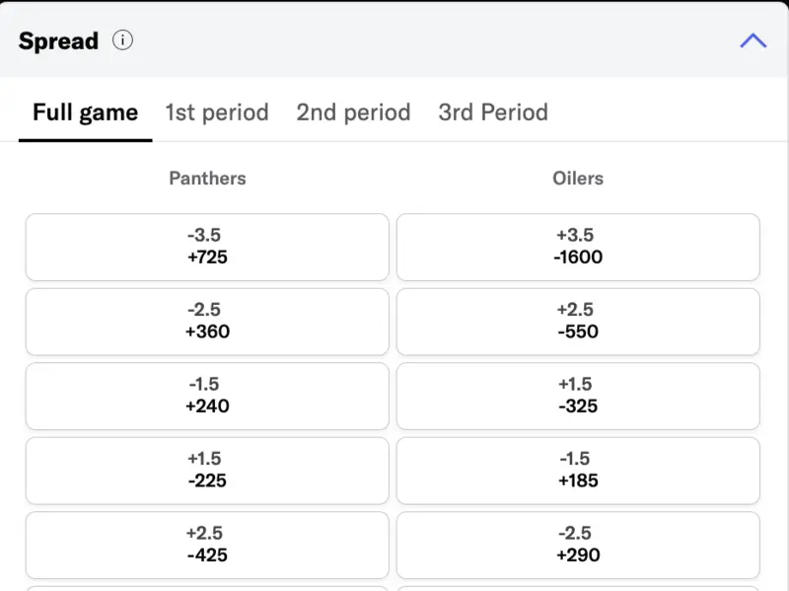Viewport: 789px width, 591px height.
Task: Add Oilers -1.5 at +185
Action: (578, 470)
